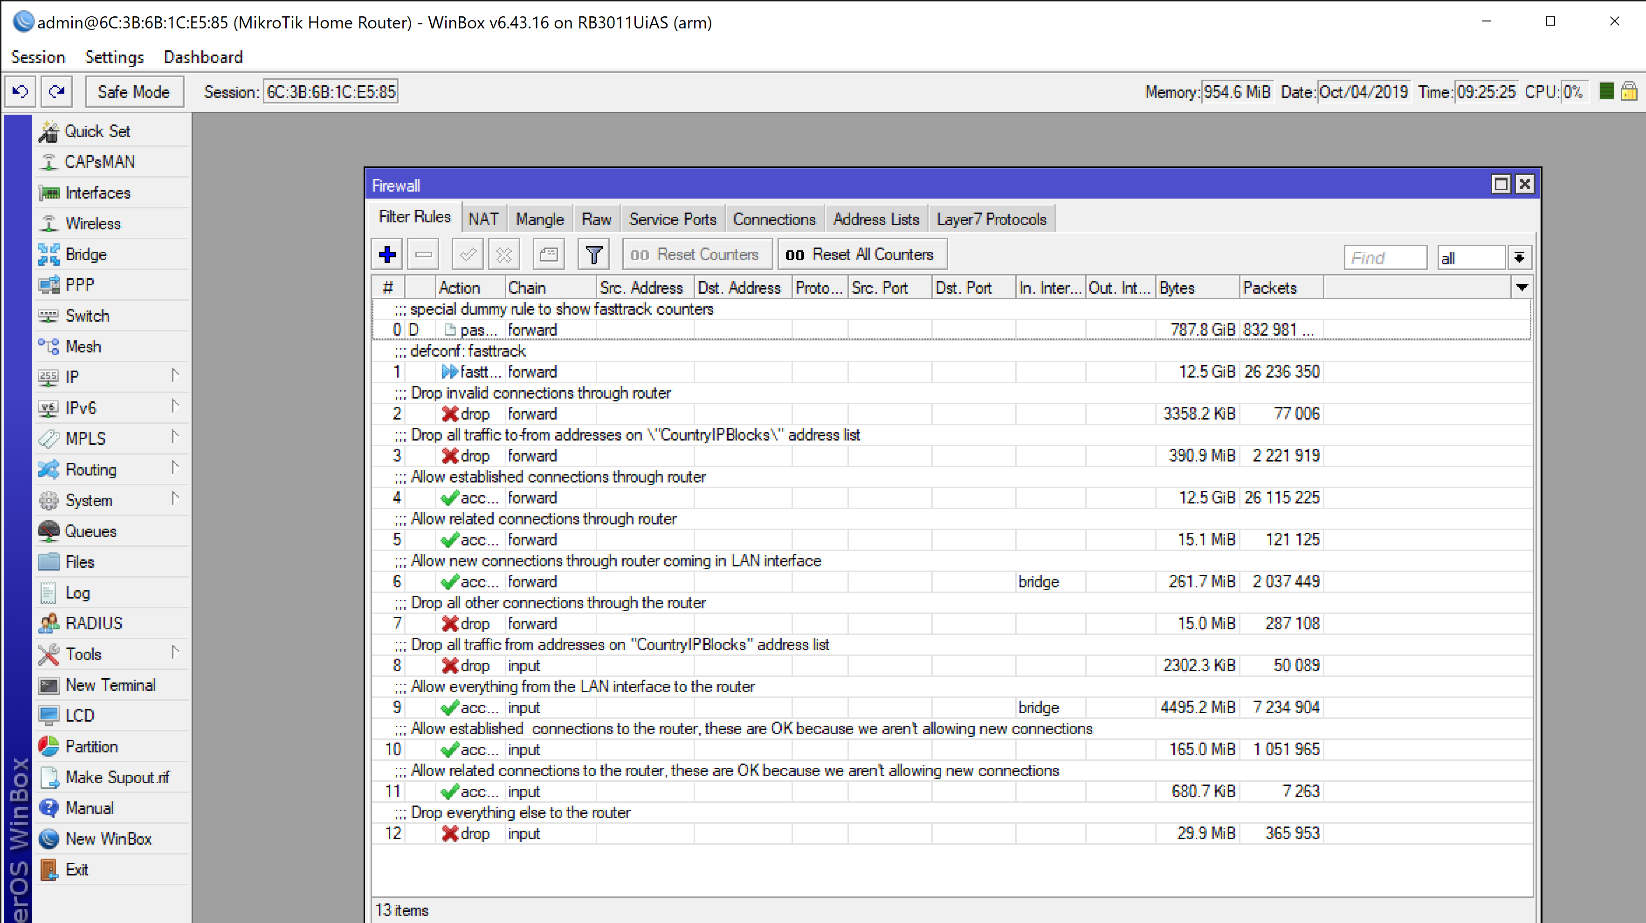Click Reset All Counters button
This screenshot has height=923, width=1646.
click(861, 255)
